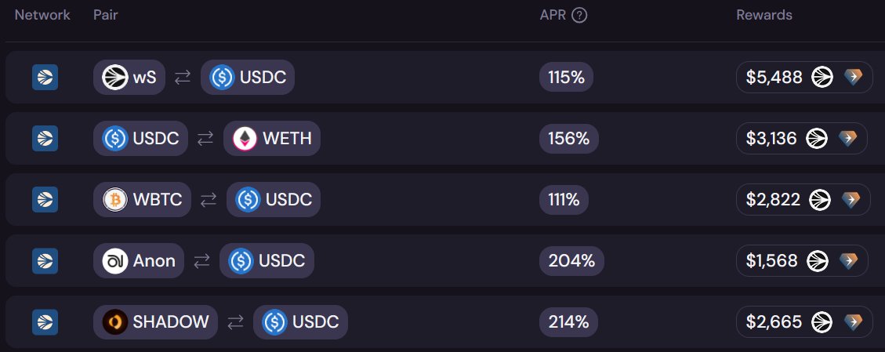Click the Pair column header
Image resolution: width=885 pixels, height=352 pixels.
(x=106, y=15)
